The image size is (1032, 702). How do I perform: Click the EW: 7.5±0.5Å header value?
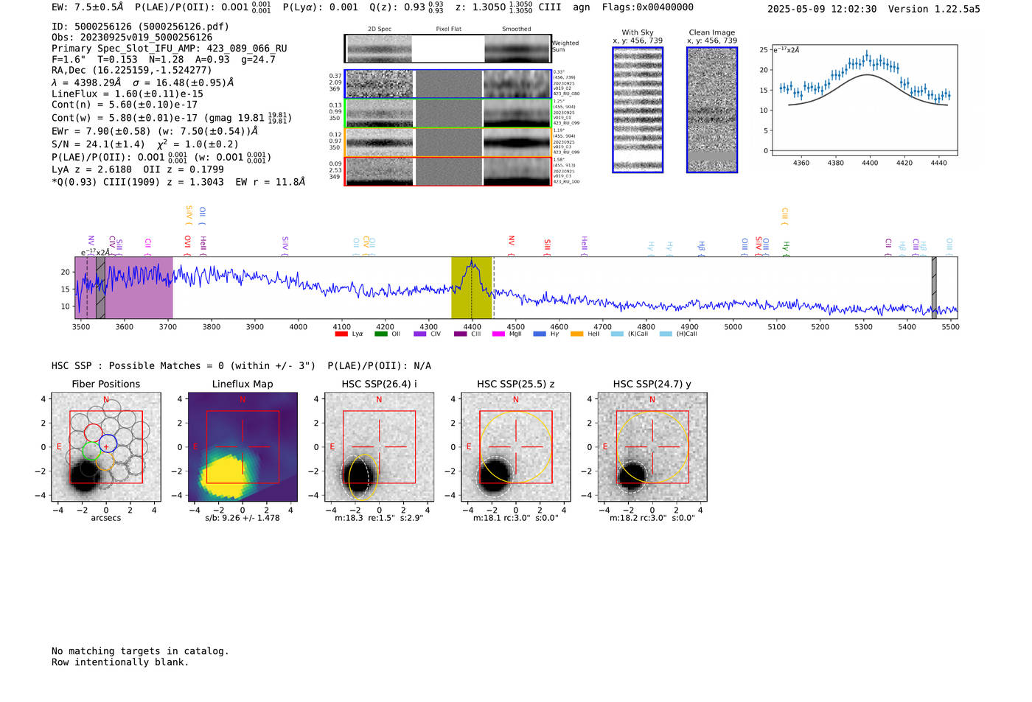[87, 7]
